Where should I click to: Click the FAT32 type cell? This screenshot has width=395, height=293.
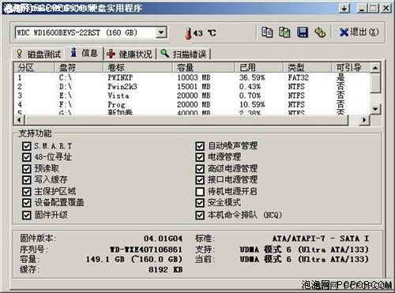point(299,77)
